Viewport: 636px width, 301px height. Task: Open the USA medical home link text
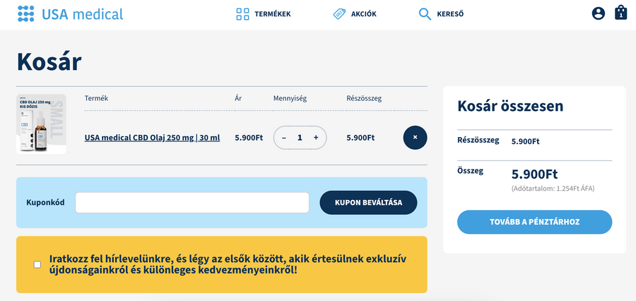click(83, 14)
